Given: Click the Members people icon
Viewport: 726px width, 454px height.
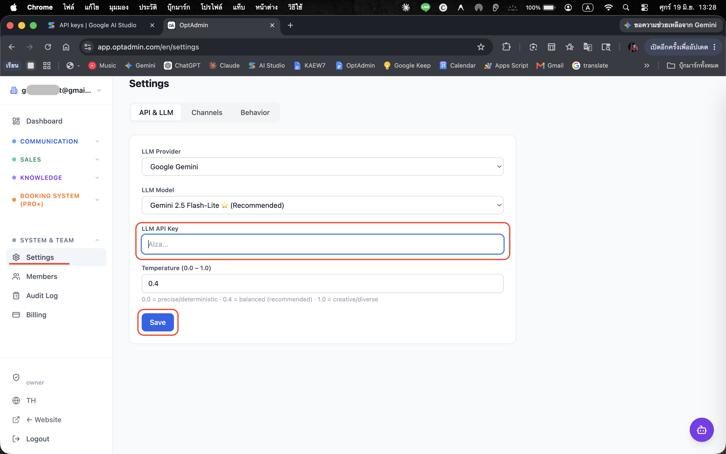Looking at the screenshot, I should pos(16,276).
